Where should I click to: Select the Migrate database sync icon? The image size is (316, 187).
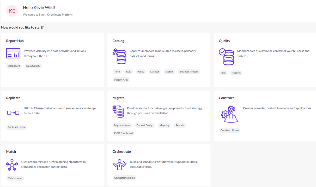[118, 112]
